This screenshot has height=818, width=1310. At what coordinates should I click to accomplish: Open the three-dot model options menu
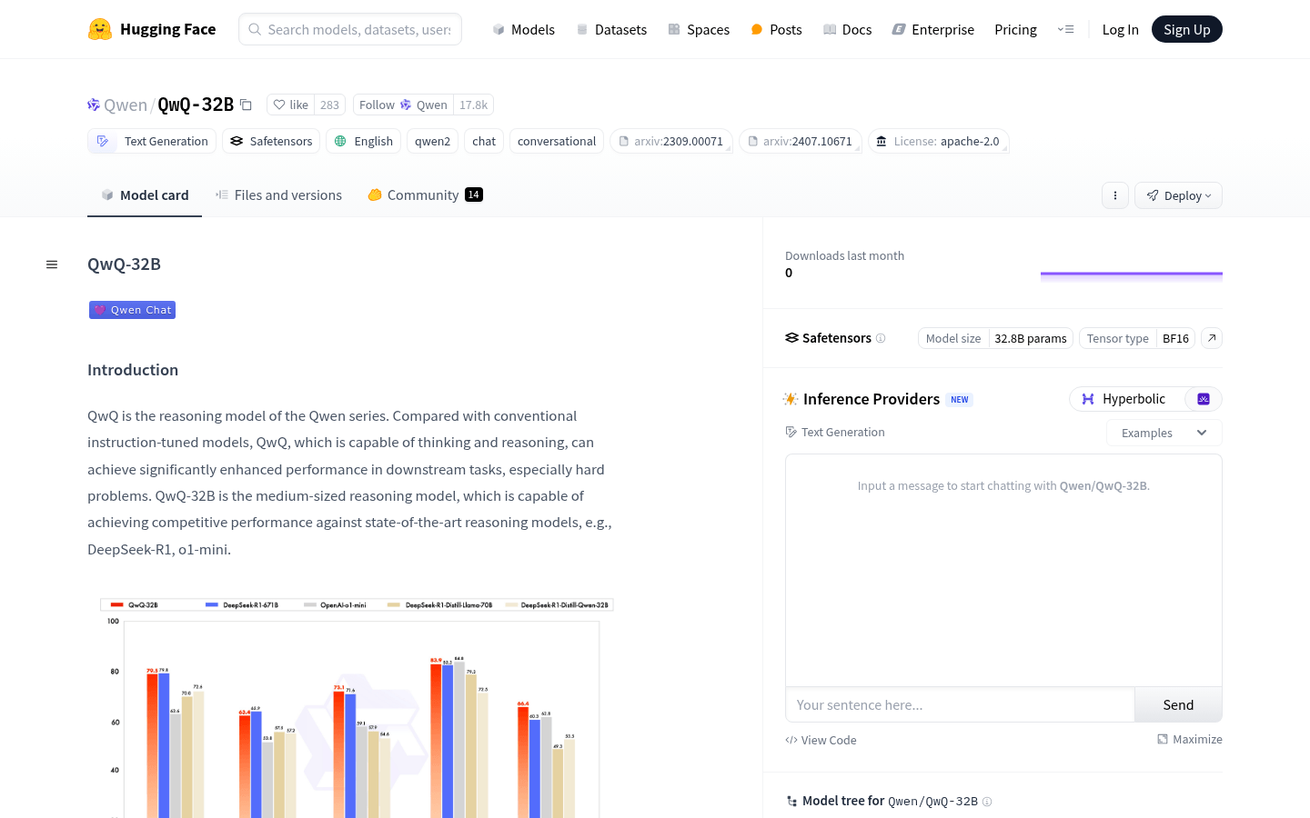[1115, 195]
